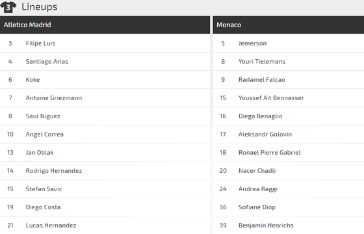Click the Lineups jersey icon
Viewport: 364px width, 234px height.
8,7
